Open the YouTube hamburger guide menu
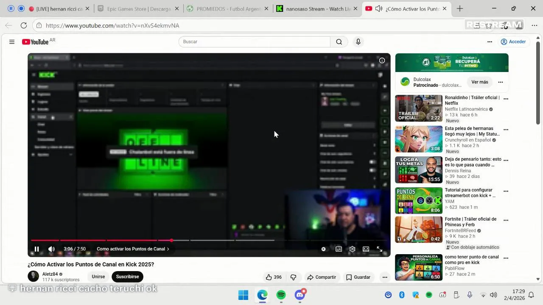This screenshot has height=305, width=543. click(12, 42)
